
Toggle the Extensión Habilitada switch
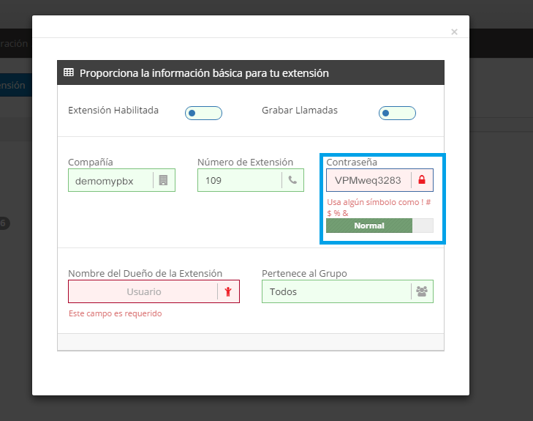[203, 113]
